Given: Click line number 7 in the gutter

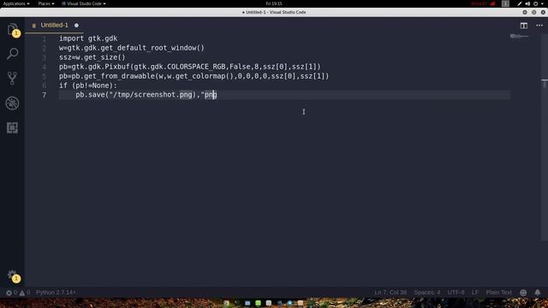Looking at the screenshot, I should coord(44,95).
